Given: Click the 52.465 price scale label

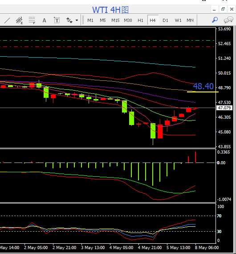Looking at the screenshot, I should 224,44.
